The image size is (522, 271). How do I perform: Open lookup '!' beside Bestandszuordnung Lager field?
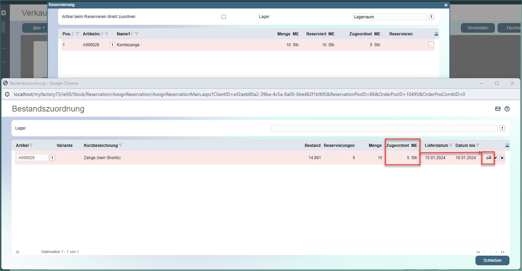pyautogui.click(x=502, y=128)
